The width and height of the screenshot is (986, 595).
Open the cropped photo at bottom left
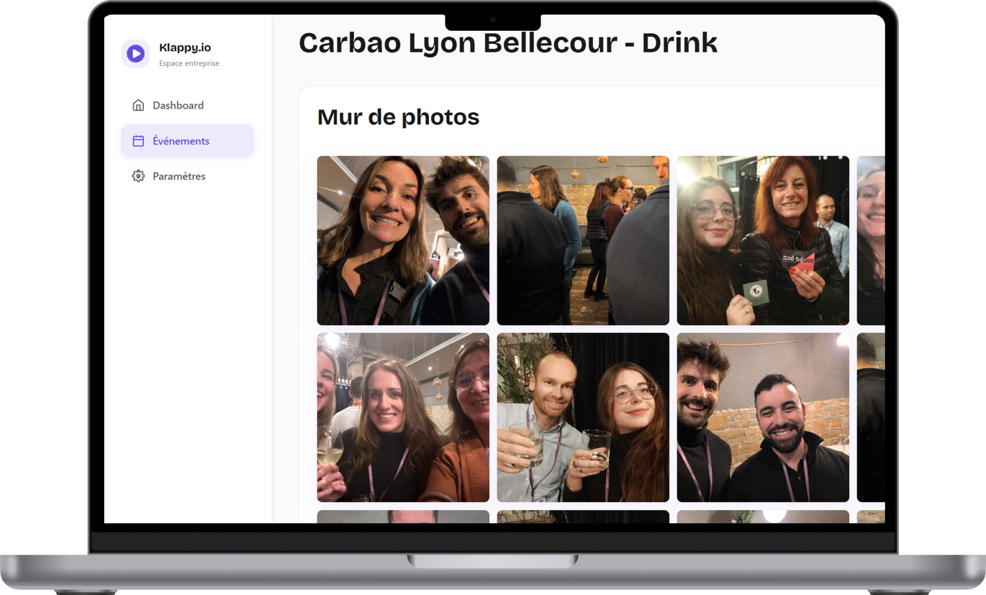click(x=403, y=517)
